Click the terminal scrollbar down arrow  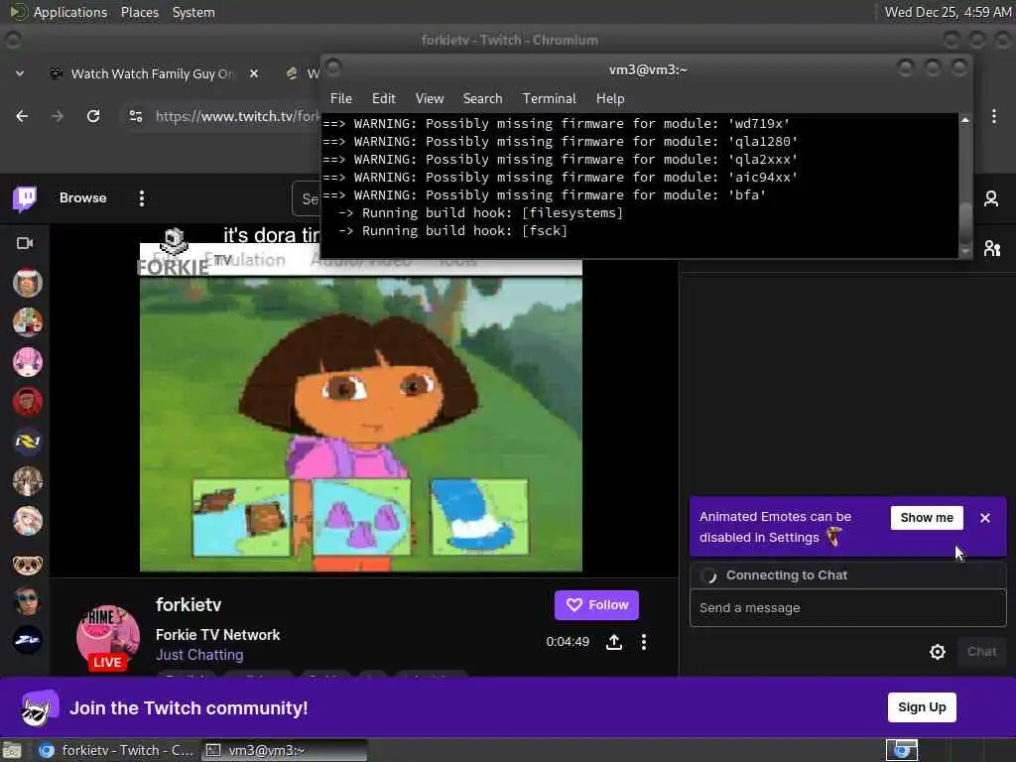pos(964,251)
